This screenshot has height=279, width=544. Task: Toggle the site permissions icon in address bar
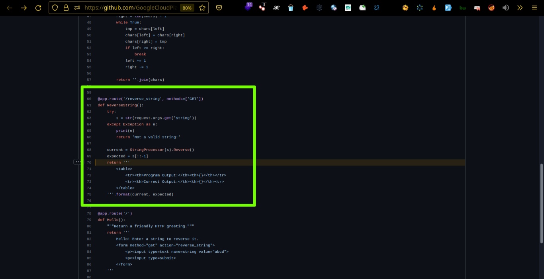(x=77, y=8)
